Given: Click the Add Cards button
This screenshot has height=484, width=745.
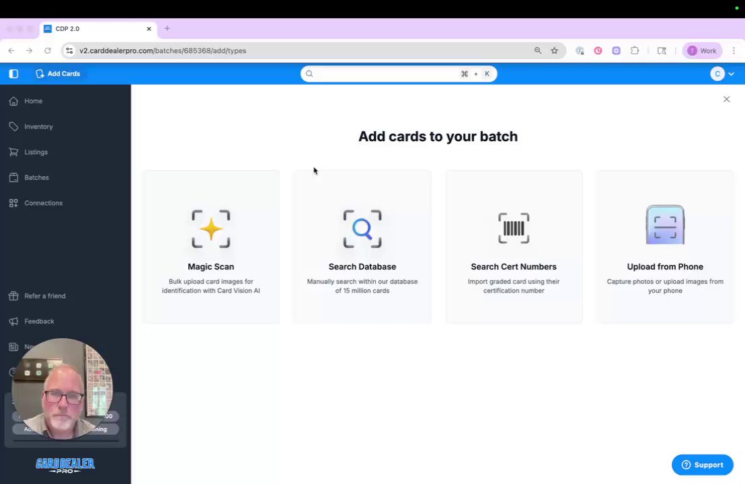Looking at the screenshot, I should pos(58,74).
